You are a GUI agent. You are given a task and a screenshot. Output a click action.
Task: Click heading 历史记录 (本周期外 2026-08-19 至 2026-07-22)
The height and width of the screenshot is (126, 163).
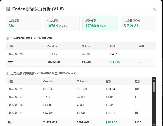(x=43, y=73)
